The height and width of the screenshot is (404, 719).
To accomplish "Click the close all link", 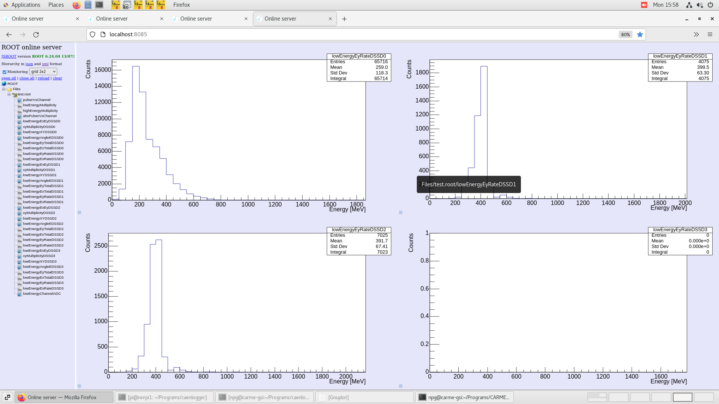I will 27,78.
